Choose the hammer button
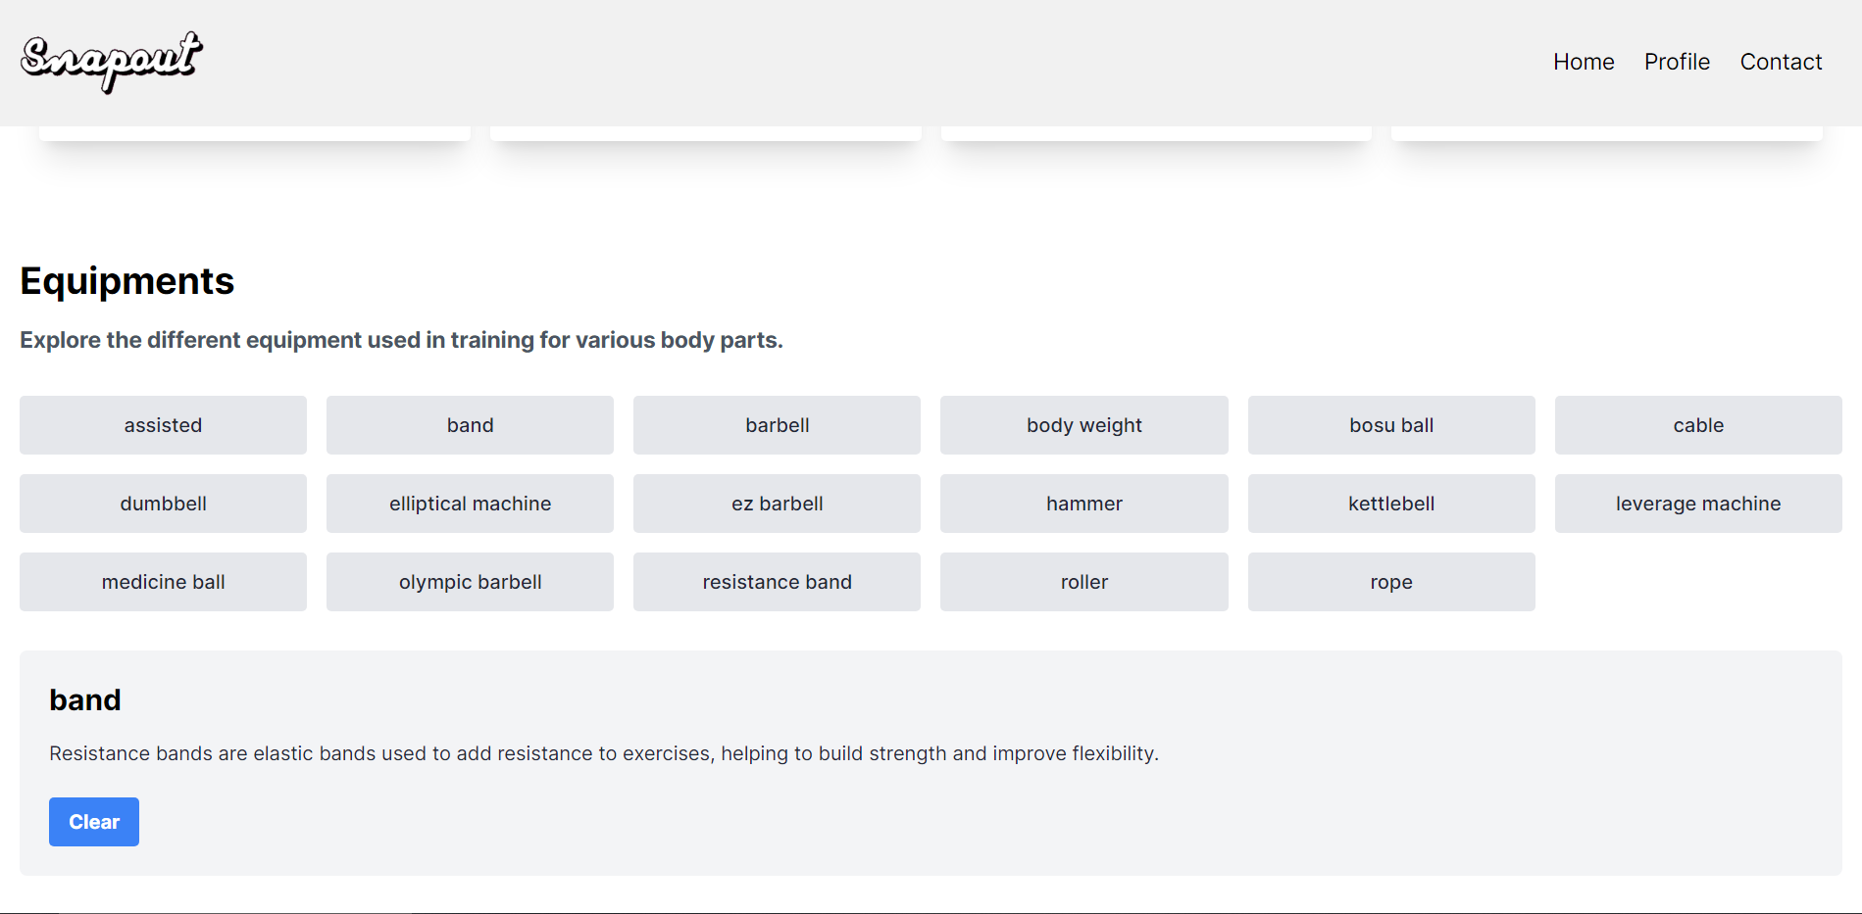 1083,504
